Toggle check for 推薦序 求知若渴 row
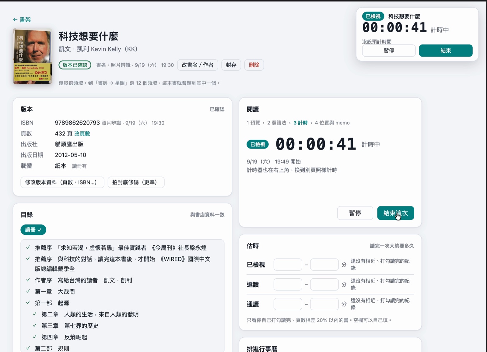The width and height of the screenshot is (487, 352). pos(28,248)
